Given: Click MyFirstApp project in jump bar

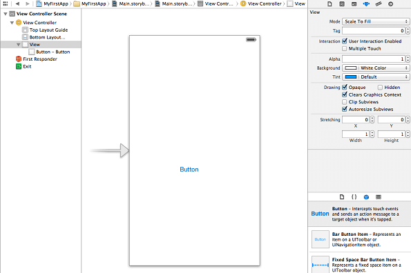Looking at the screenshot, I should pyautogui.click(x=52, y=3).
